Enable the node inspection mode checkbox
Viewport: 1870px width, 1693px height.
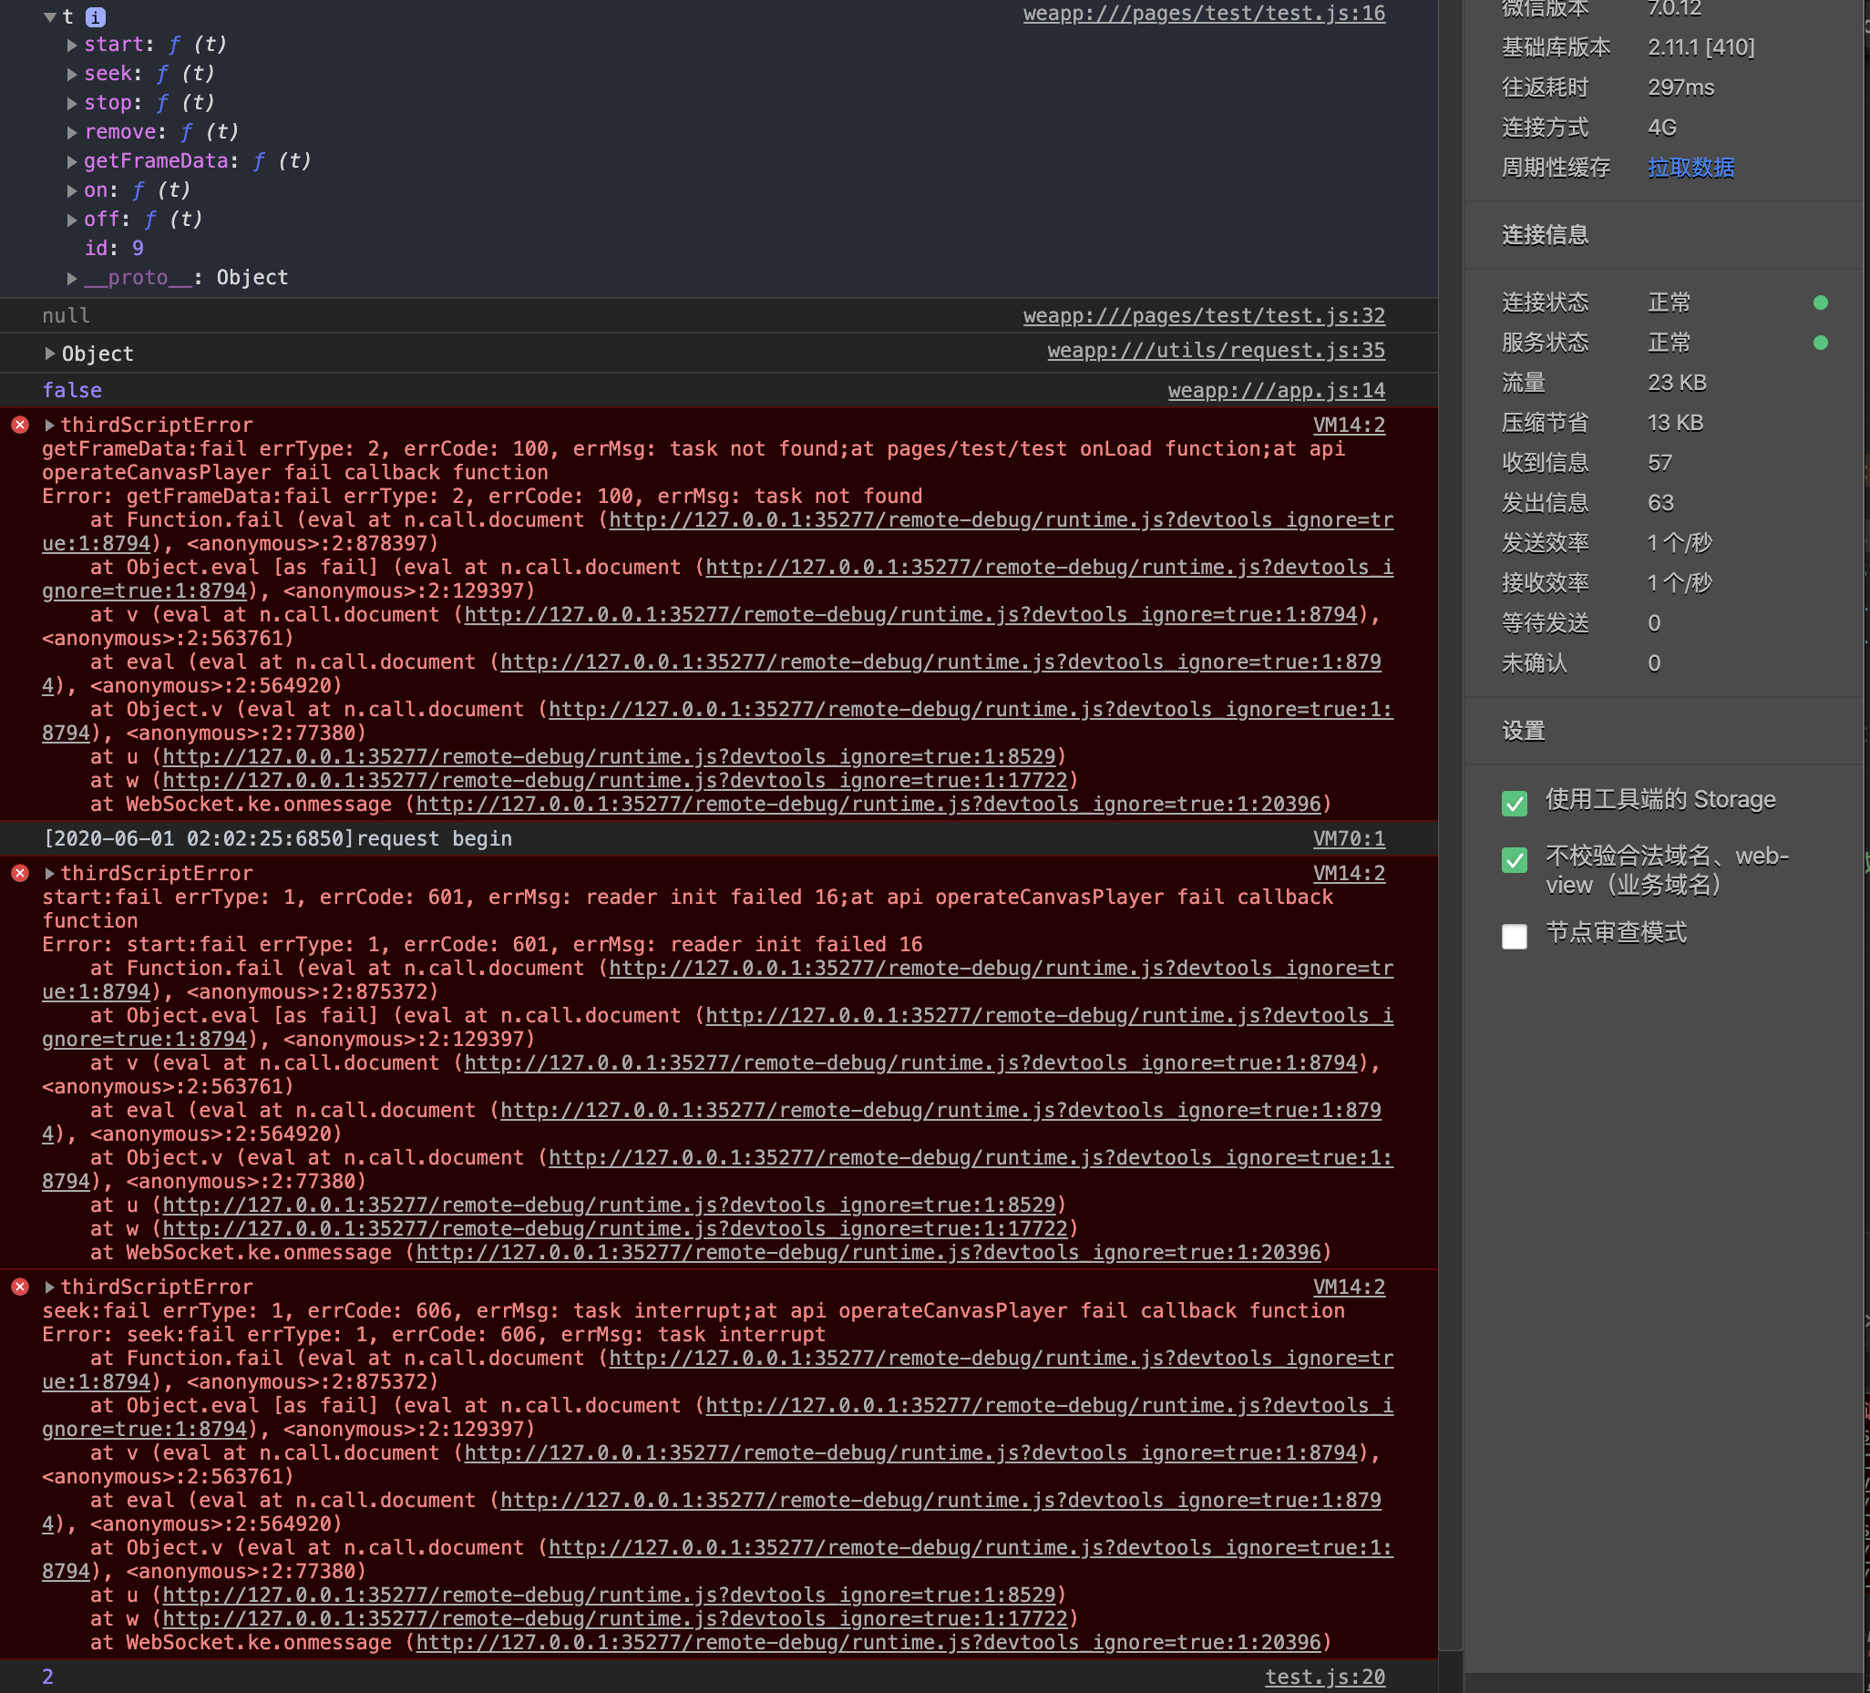[1514, 935]
